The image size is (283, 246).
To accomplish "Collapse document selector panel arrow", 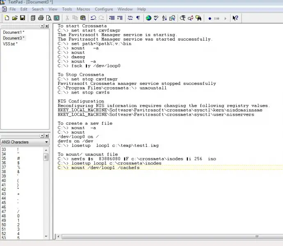I will (x=42, y=26).
